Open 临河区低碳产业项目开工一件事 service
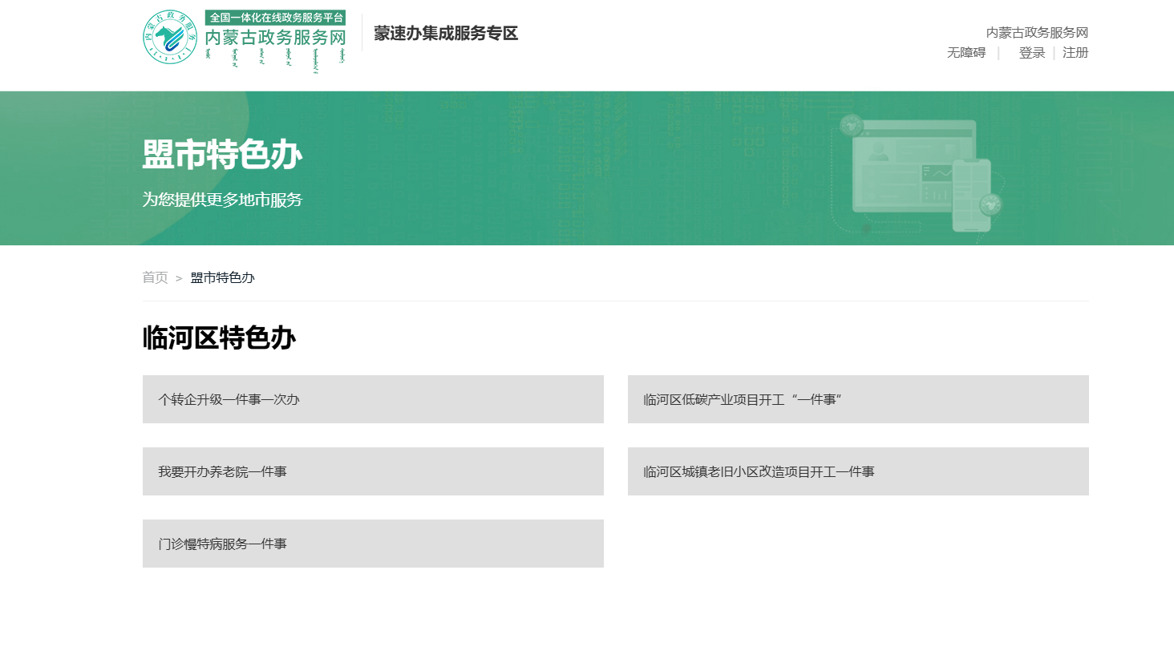1174x663 pixels. pyautogui.click(x=858, y=398)
